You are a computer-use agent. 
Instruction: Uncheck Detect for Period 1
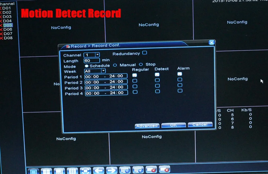click(x=157, y=74)
